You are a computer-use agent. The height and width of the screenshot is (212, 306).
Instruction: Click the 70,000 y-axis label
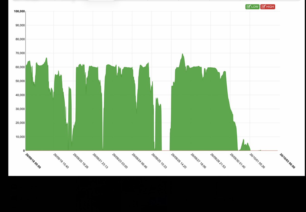click(20, 53)
